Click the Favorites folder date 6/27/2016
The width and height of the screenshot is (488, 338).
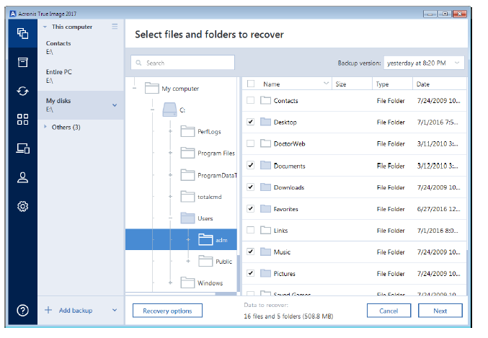(438, 209)
